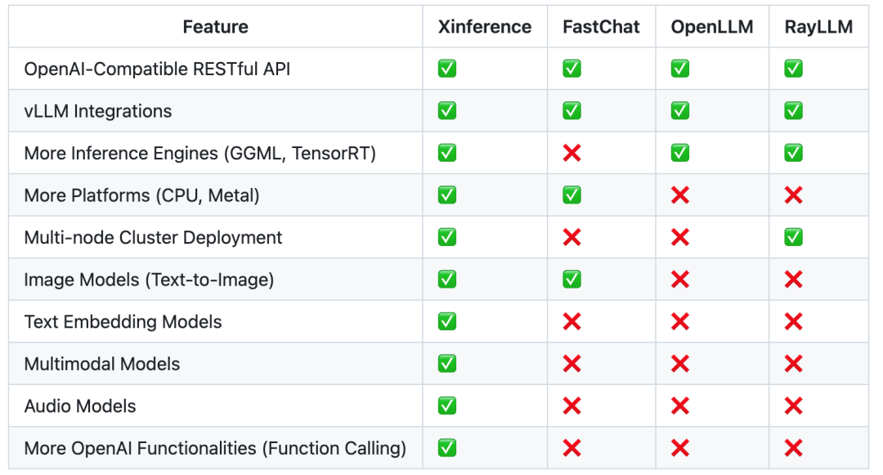Click Xinference check mark for Text Embedding Models
This screenshot has height=475, width=883.
pyautogui.click(x=447, y=322)
